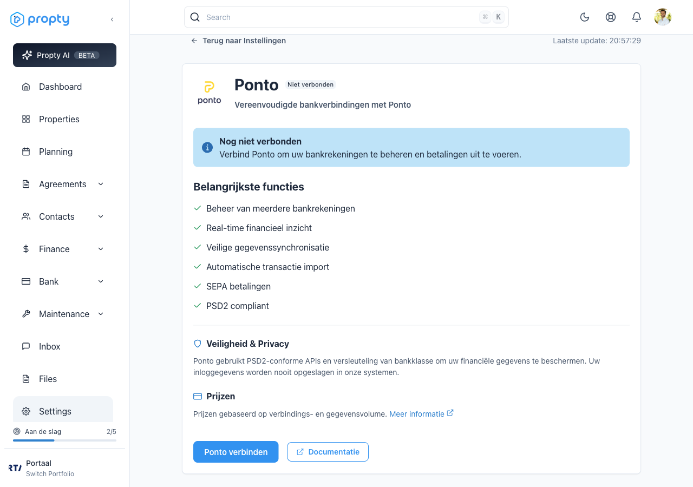Click the Bank card icon
Viewport: 693px width, 487px height.
click(x=26, y=281)
